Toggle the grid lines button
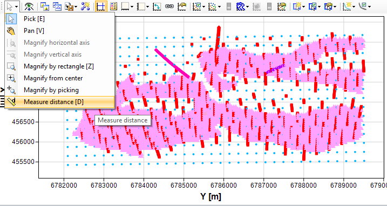The width and height of the screenshot is (387, 206). point(101,6)
